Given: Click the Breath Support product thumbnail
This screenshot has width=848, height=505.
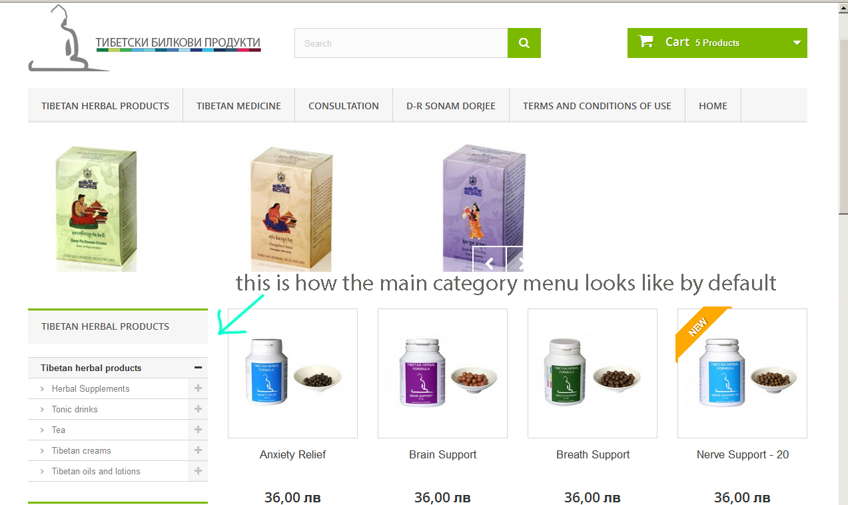Looking at the screenshot, I should coord(592,373).
